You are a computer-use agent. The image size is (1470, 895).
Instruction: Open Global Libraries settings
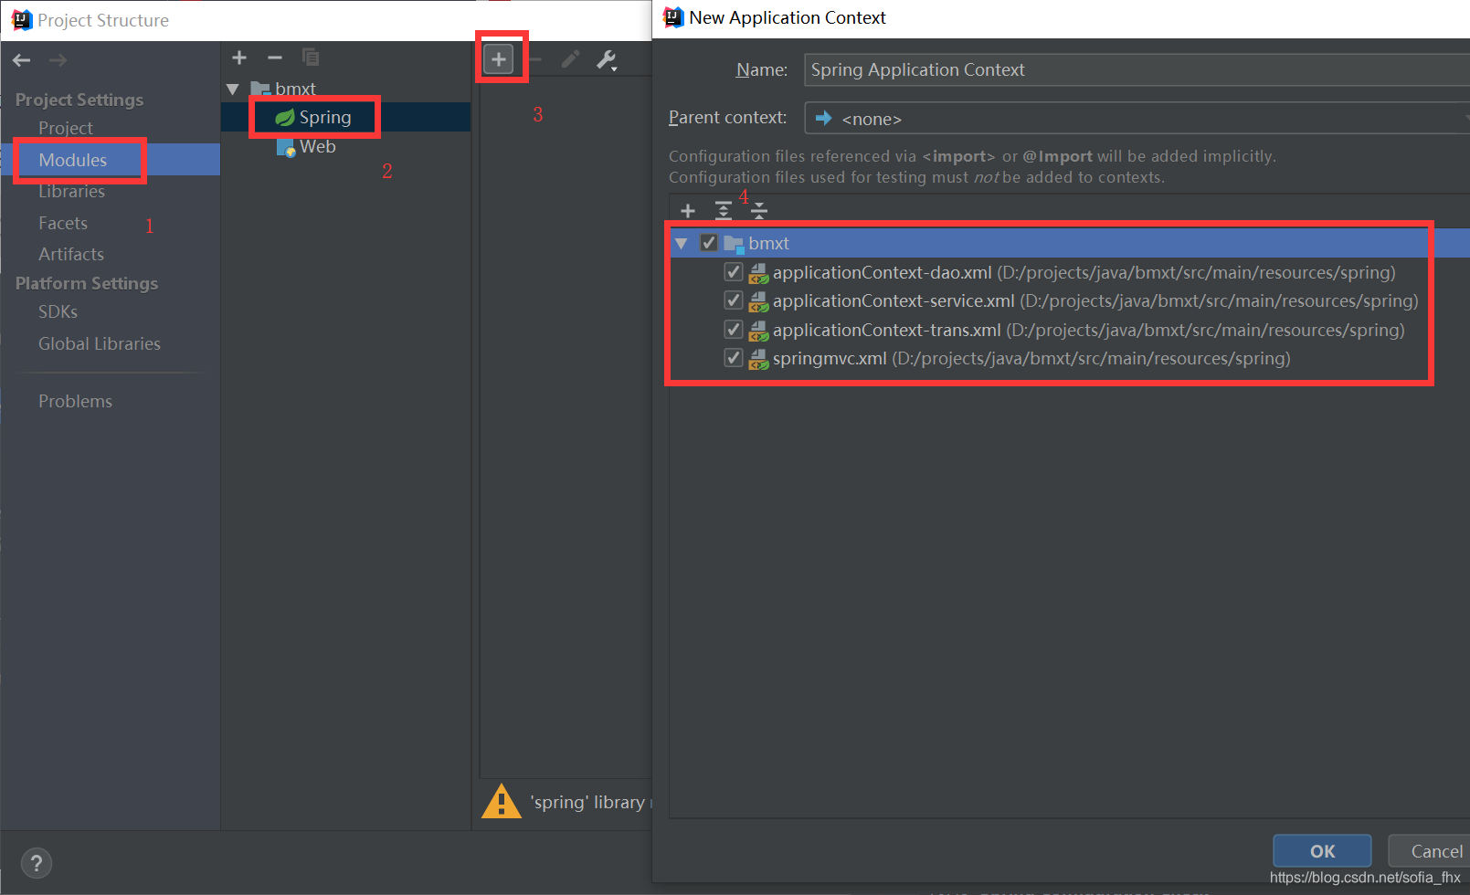tap(100, 343)
